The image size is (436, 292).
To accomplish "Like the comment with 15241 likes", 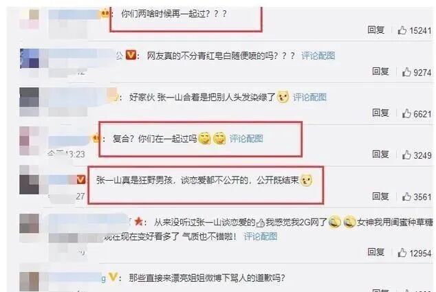I will coord(402,30).
